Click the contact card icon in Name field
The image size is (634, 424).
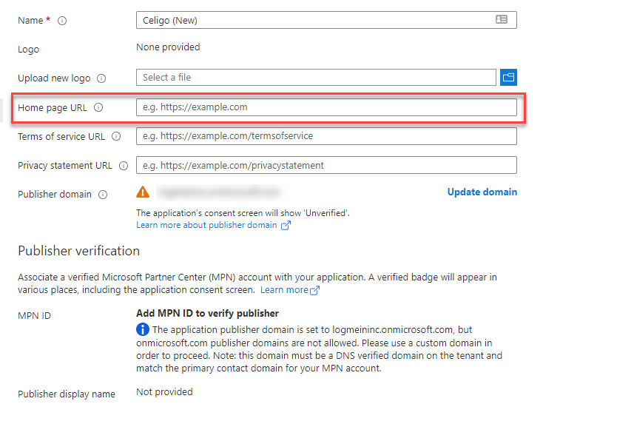coord(502,20)
